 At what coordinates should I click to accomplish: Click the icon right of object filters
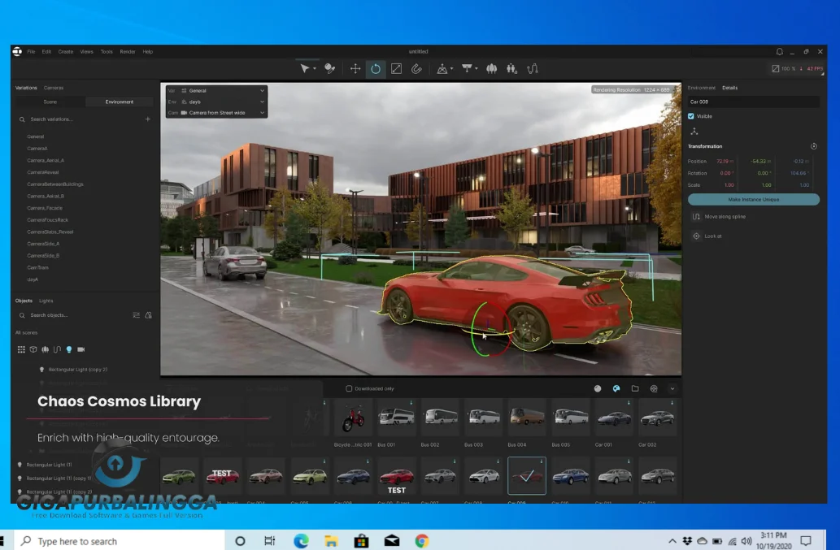(148, 315)
